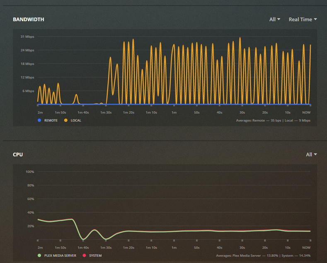Select the 1m marker on bandwidth timeline
Screen dimensions: 327x263
174,112
